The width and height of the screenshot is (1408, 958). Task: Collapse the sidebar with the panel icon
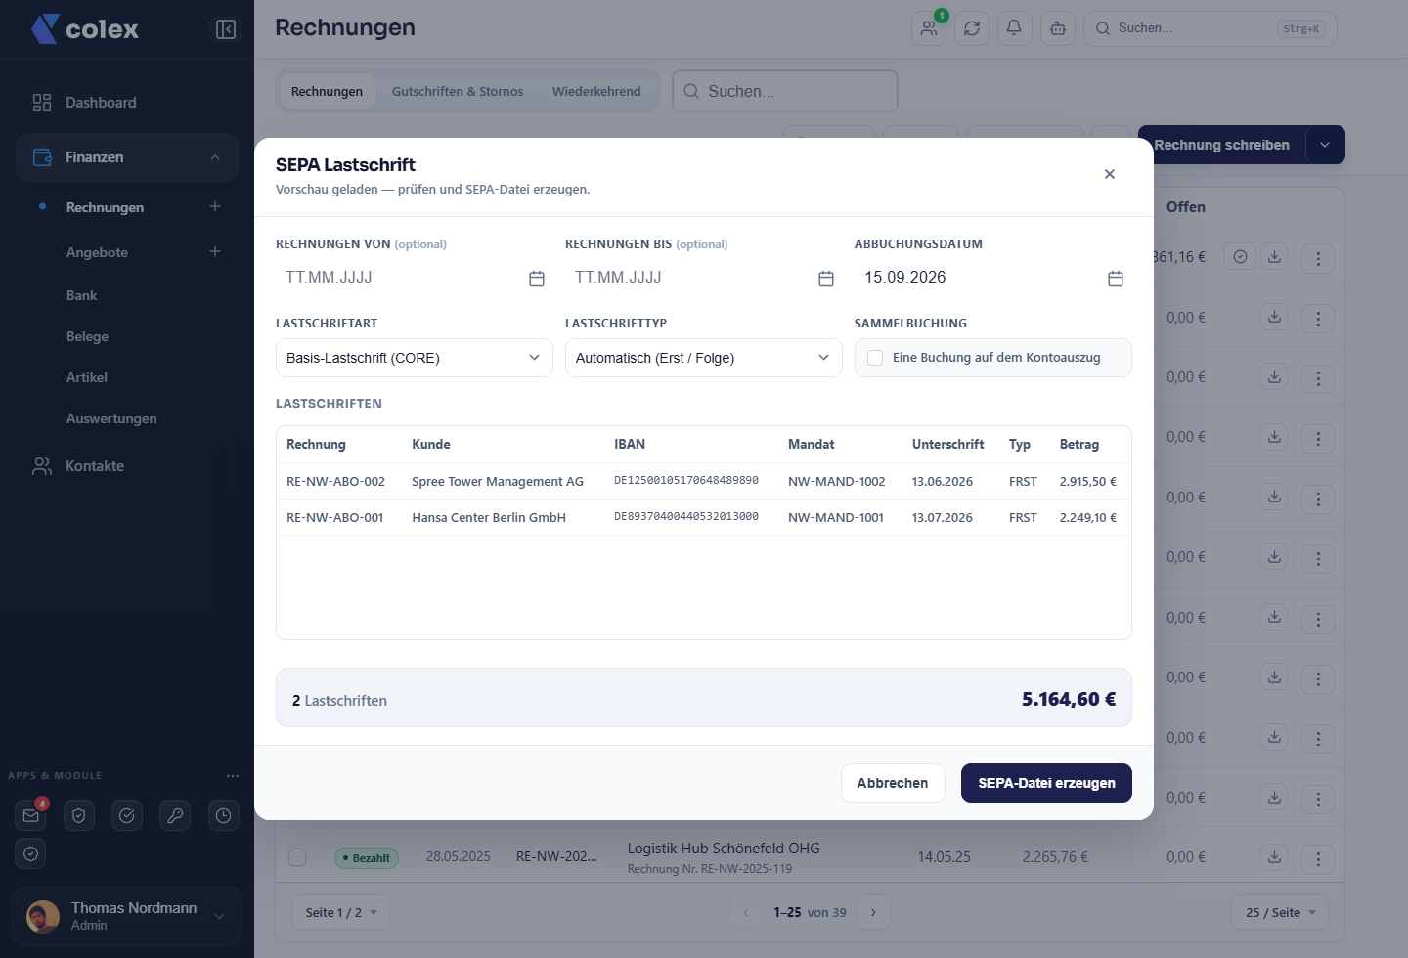pyautogui.click(x=226, y=29)
